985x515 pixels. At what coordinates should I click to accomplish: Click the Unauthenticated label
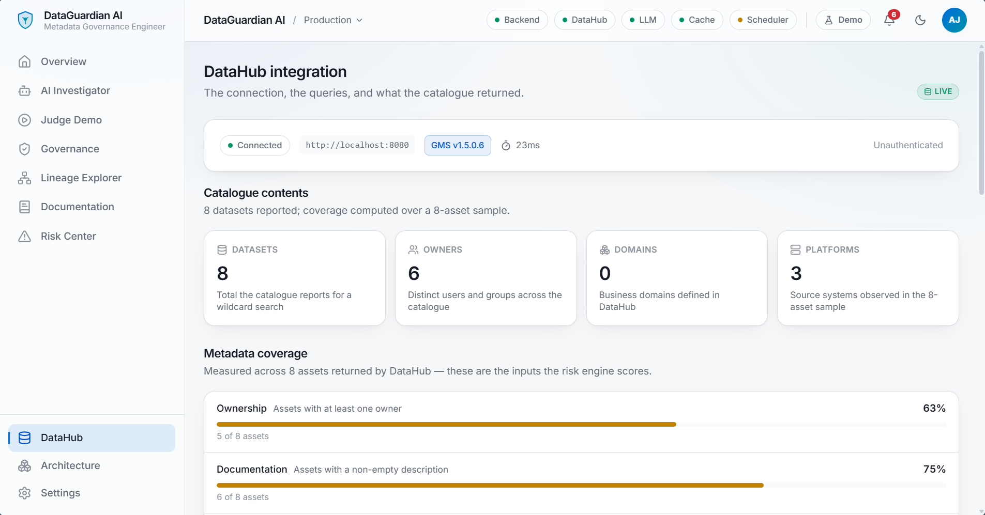point(908,146)
